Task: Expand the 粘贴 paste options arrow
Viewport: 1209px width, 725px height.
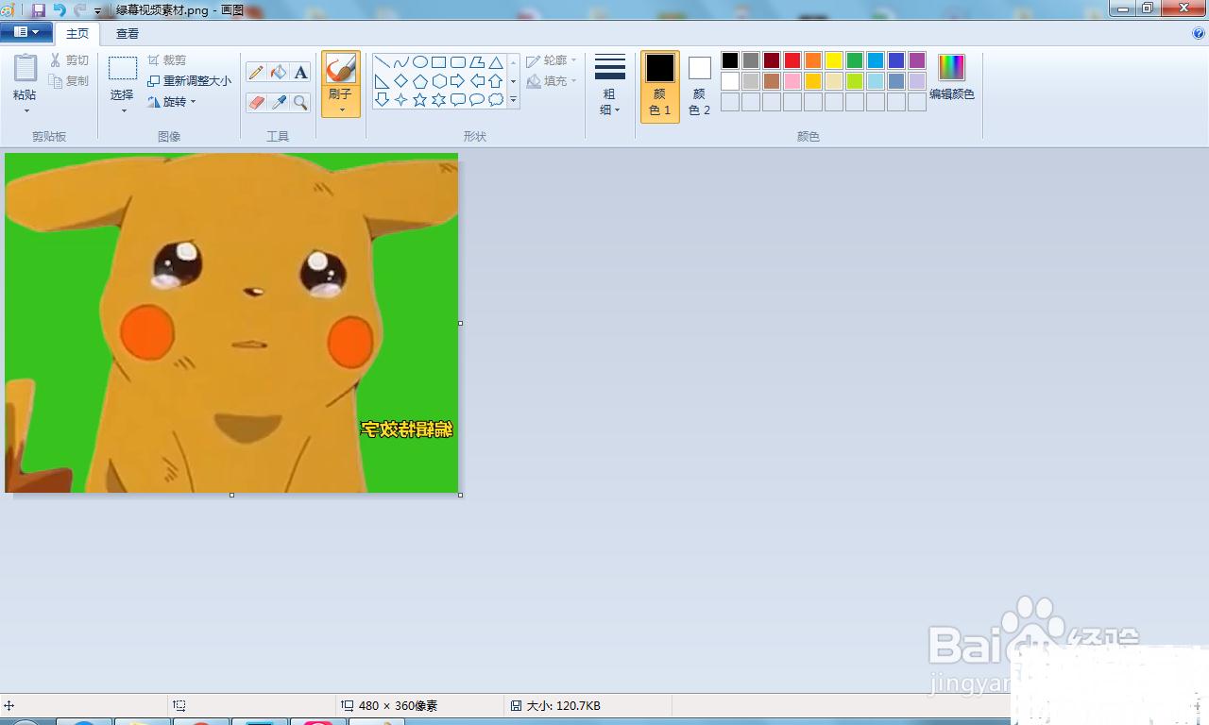Action: pyautogui.click(x=26, y=110)
